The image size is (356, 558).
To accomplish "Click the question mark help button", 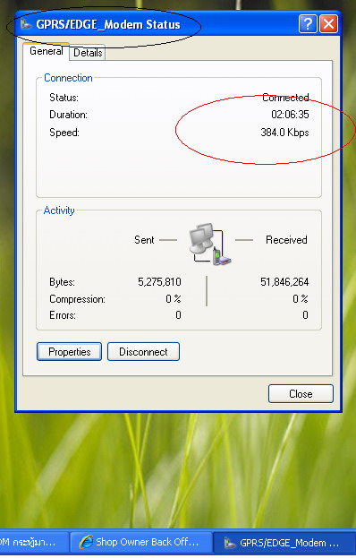I will (308, 24).
